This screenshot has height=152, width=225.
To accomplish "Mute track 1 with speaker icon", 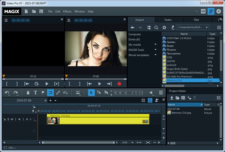I will pyautogui.click(x=19, y=119).
